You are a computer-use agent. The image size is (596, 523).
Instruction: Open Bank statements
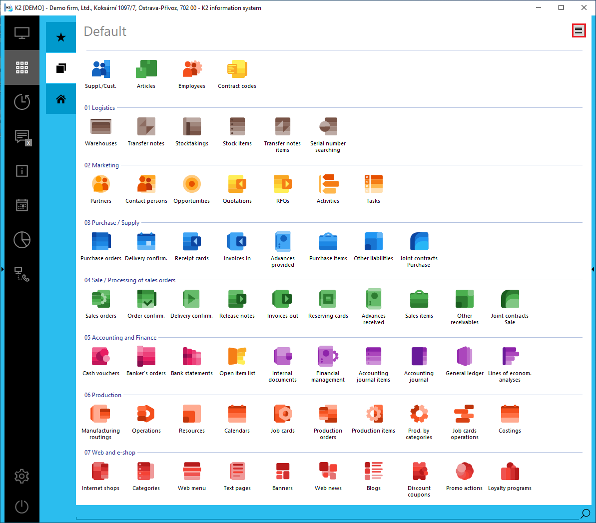pyautogui.click(x=191, y=362)
